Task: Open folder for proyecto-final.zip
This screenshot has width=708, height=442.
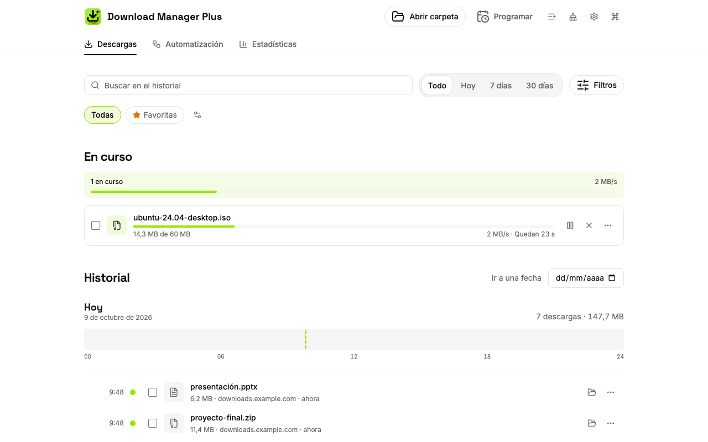Action: [x=592, y=423]
